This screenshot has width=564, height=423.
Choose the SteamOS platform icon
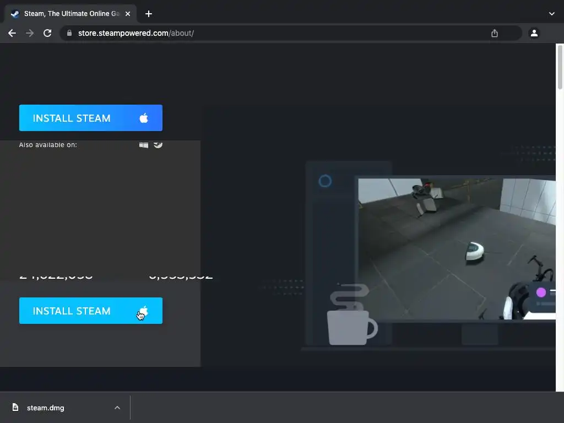click(158, 145)
